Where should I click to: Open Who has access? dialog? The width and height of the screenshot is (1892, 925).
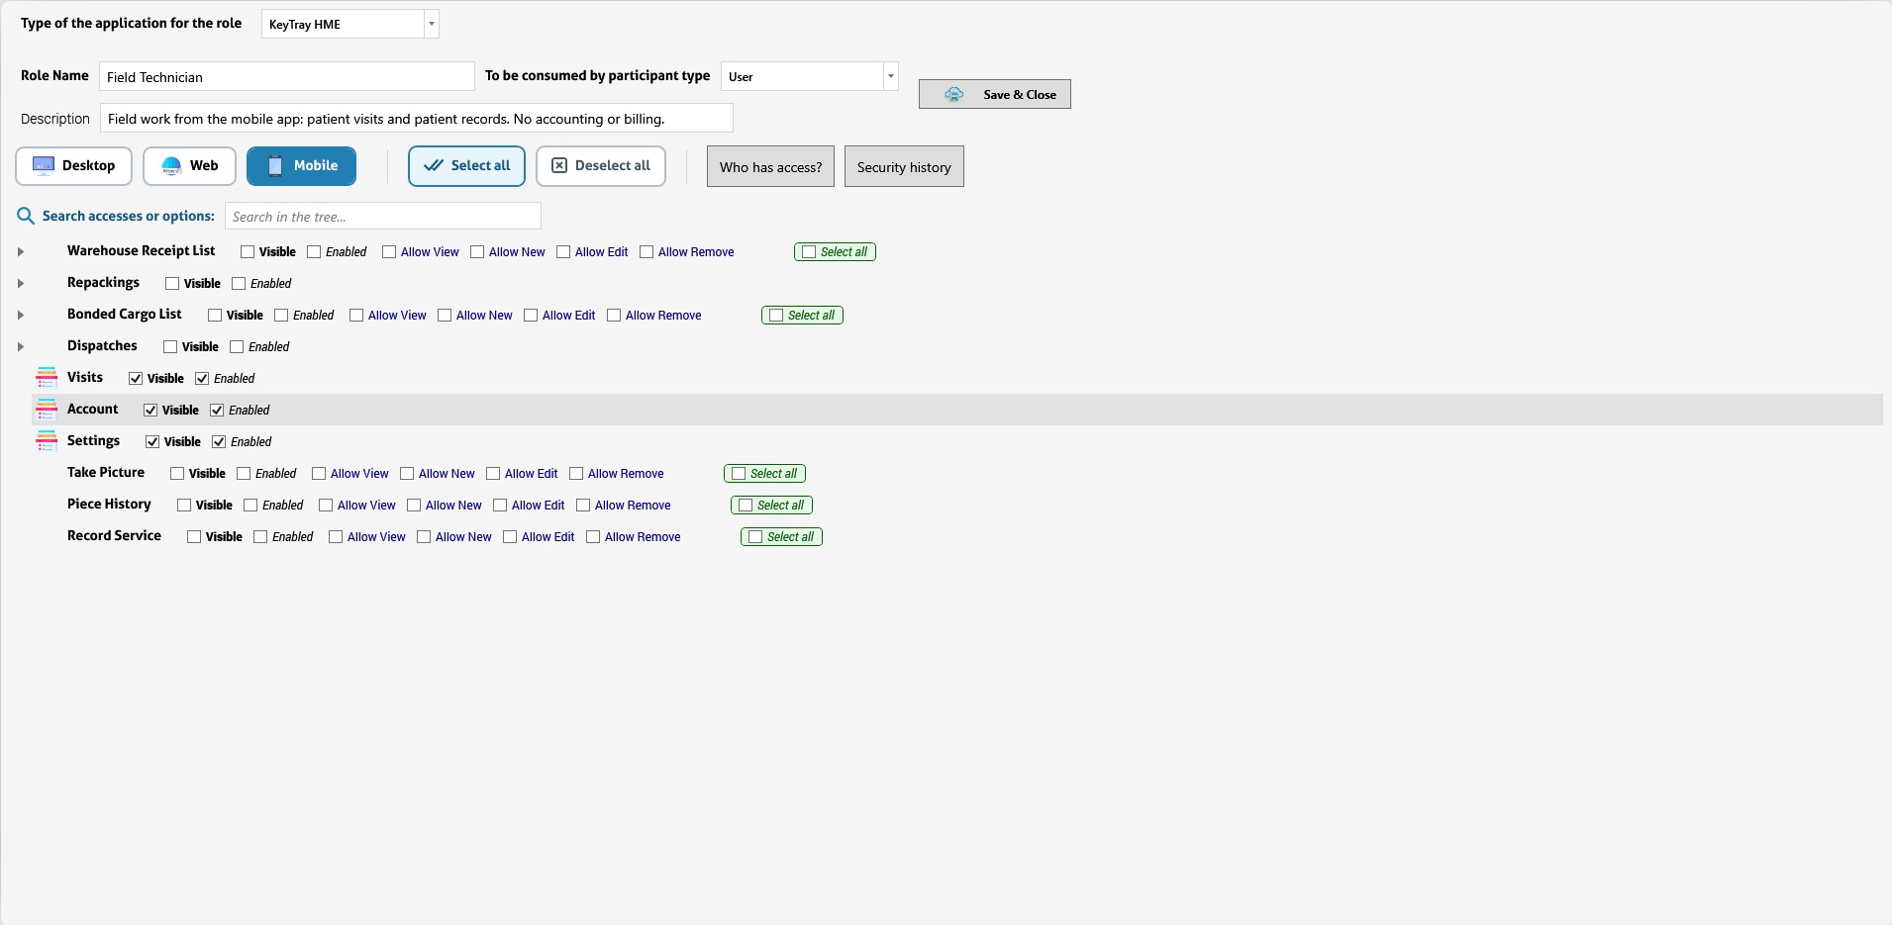point(770,166)
